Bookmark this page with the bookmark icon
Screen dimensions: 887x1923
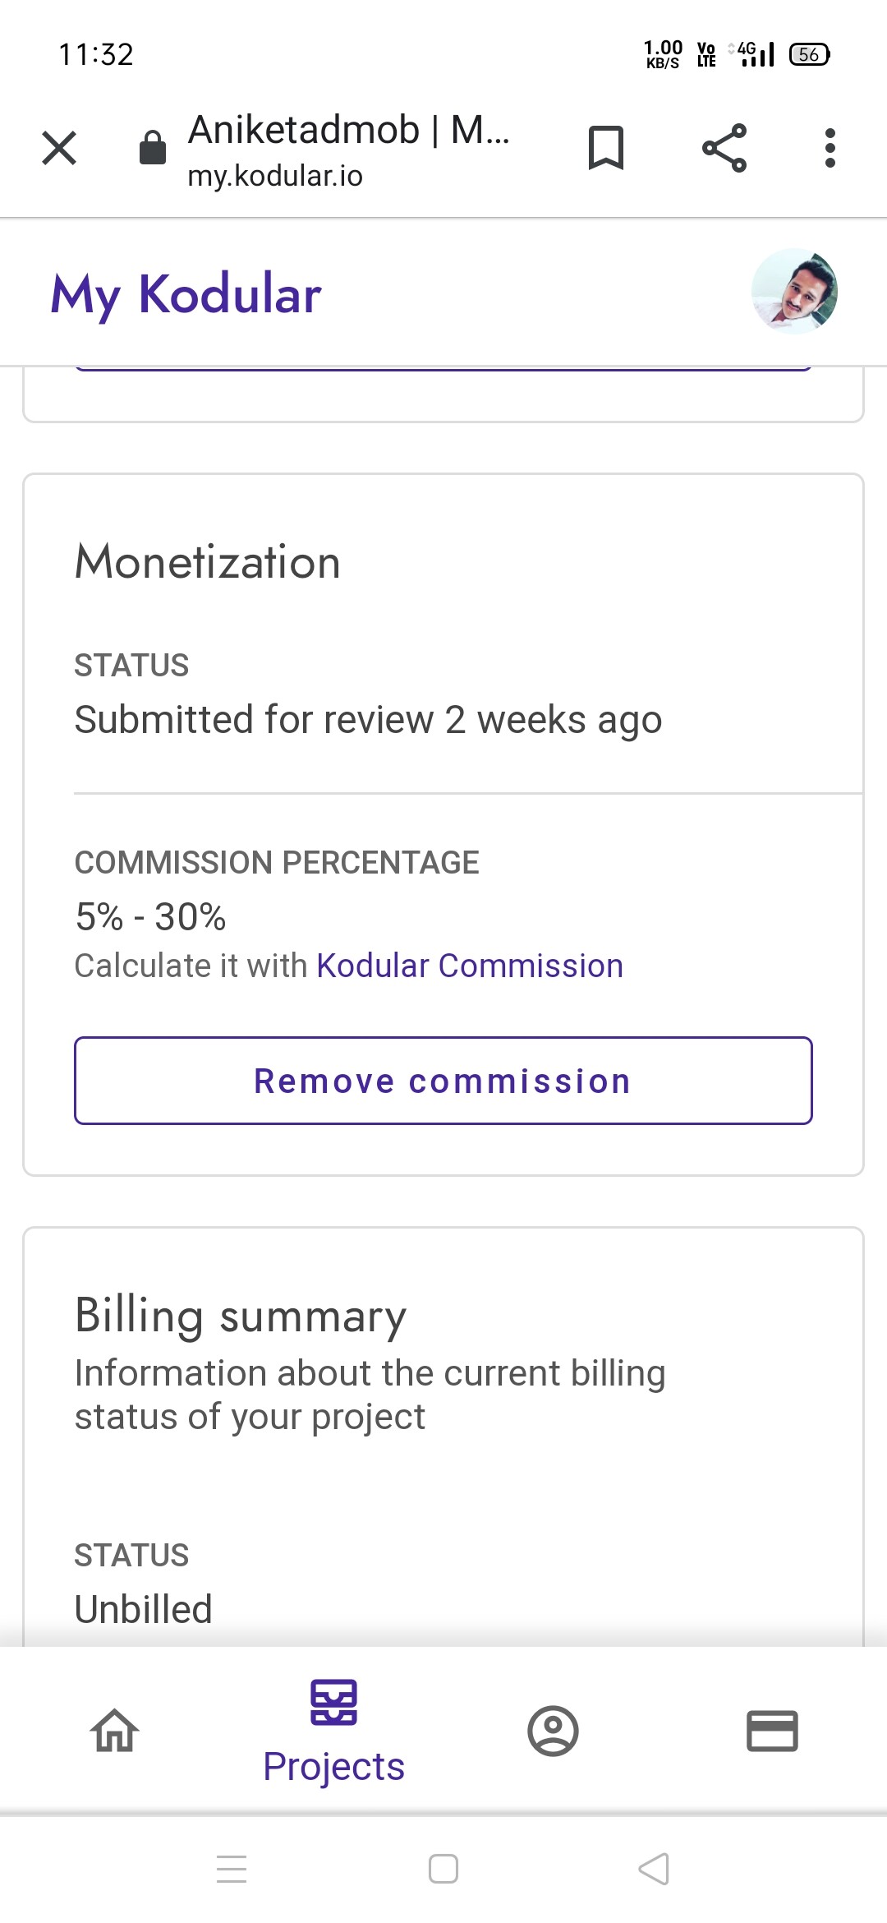606,148
